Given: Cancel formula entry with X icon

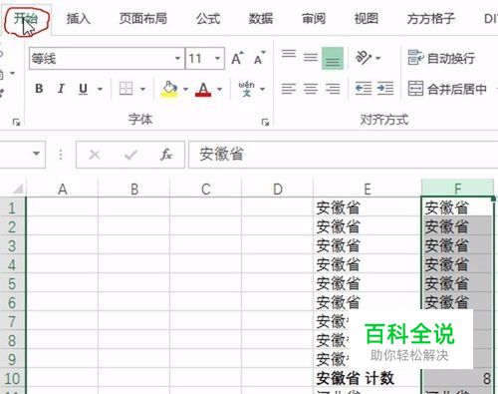Looking at the screenshot, I should [95, 155].
